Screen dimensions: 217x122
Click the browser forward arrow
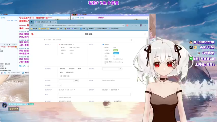coord(36,25)
